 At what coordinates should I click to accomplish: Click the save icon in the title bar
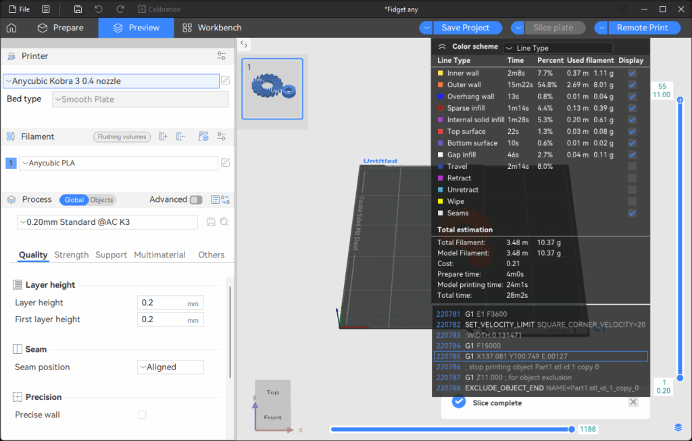pyautogui.click(x=78, y=9)
